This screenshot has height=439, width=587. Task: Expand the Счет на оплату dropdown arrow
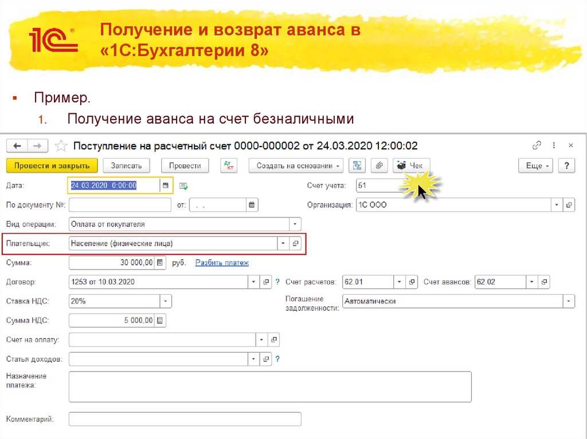pos(261,339)
